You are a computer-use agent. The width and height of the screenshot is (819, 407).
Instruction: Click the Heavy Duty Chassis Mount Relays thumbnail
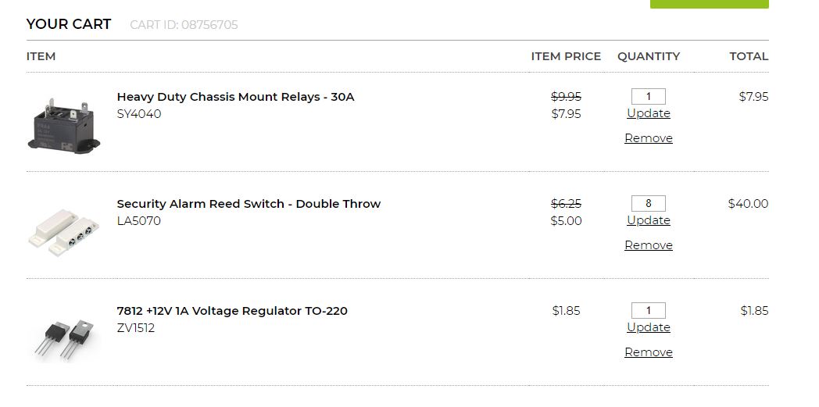click(65, 123)
